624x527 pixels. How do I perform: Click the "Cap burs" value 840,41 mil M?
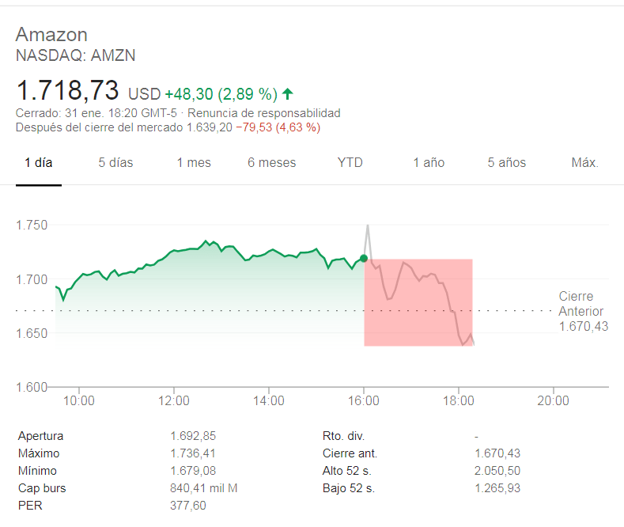click(204, 488)
